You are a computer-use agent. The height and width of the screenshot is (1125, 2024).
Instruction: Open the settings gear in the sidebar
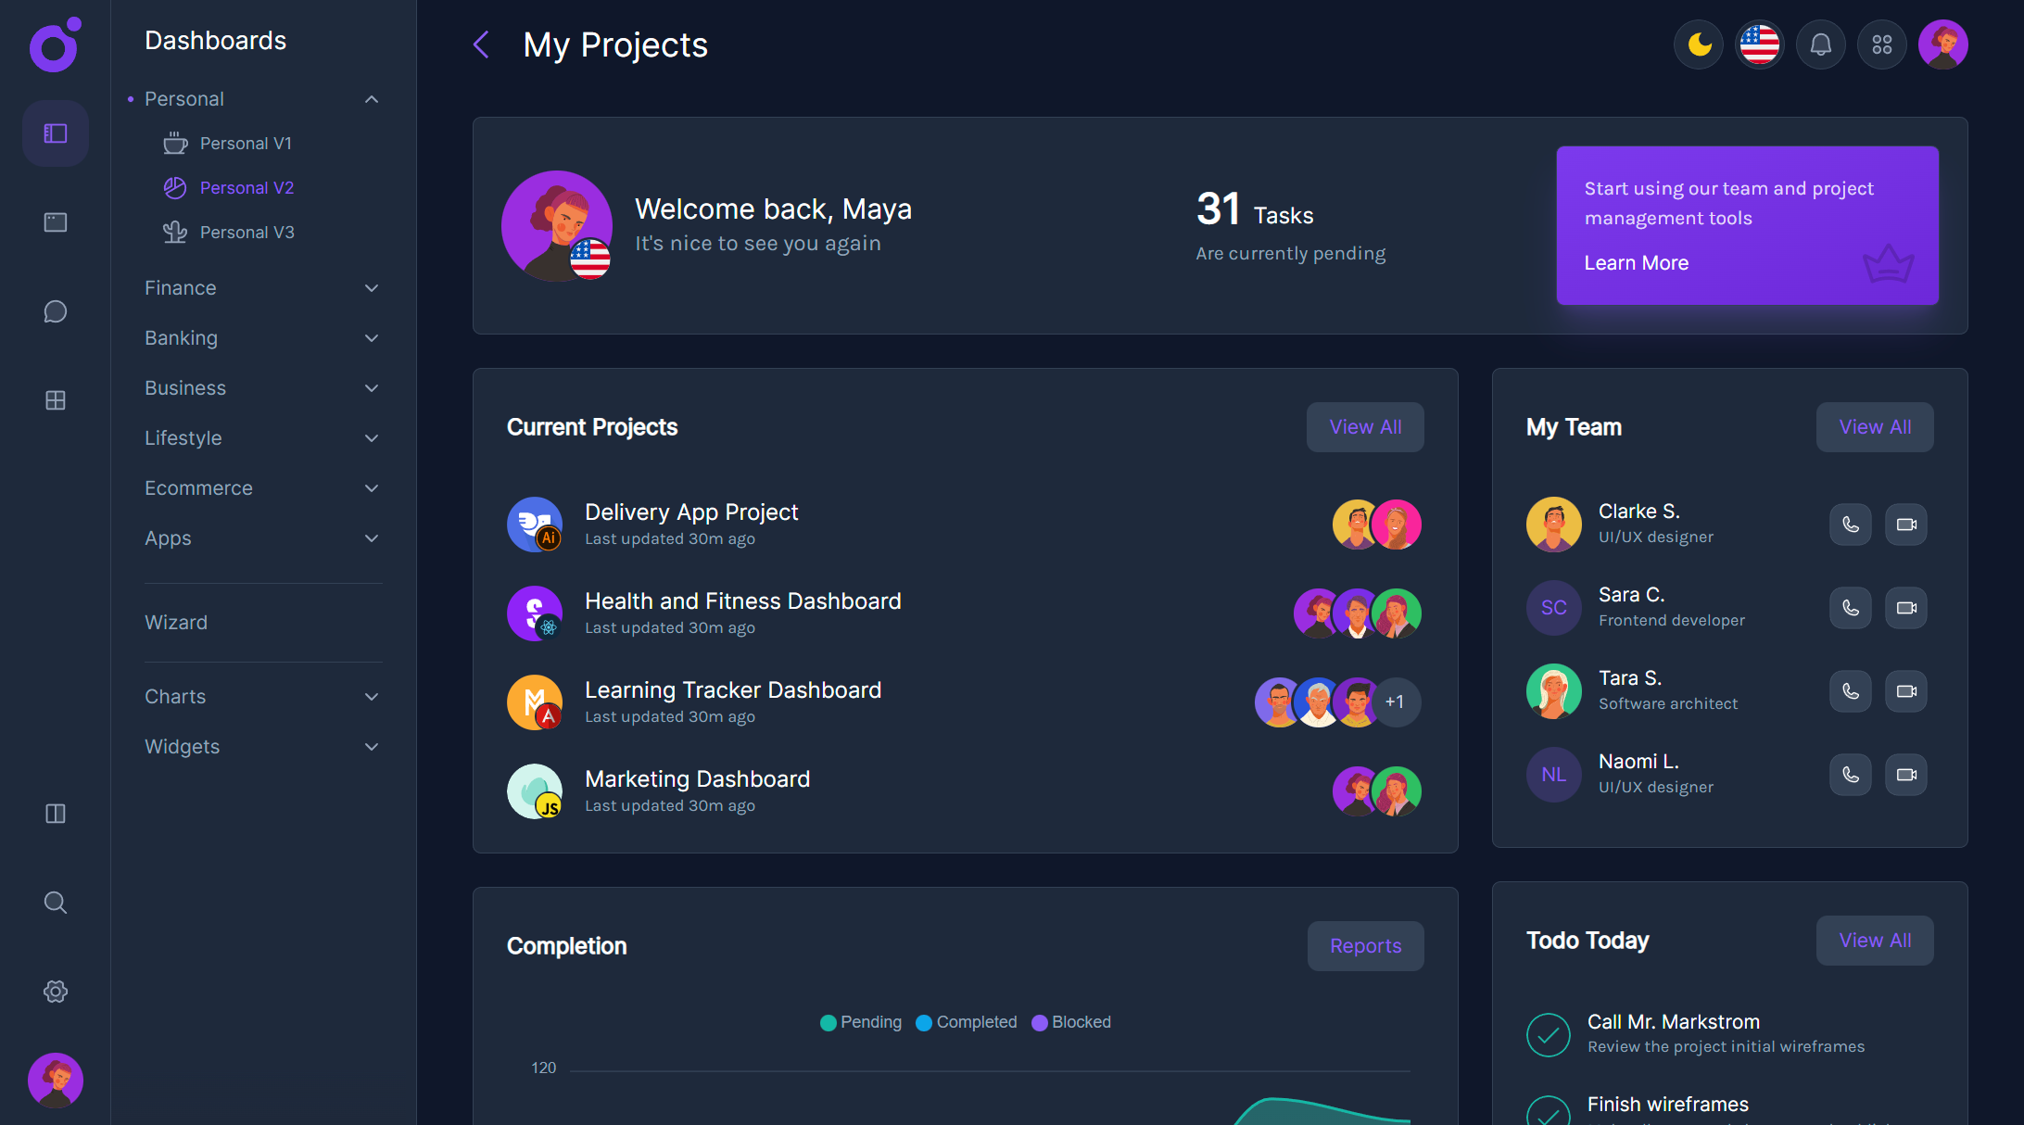(55, 991)
